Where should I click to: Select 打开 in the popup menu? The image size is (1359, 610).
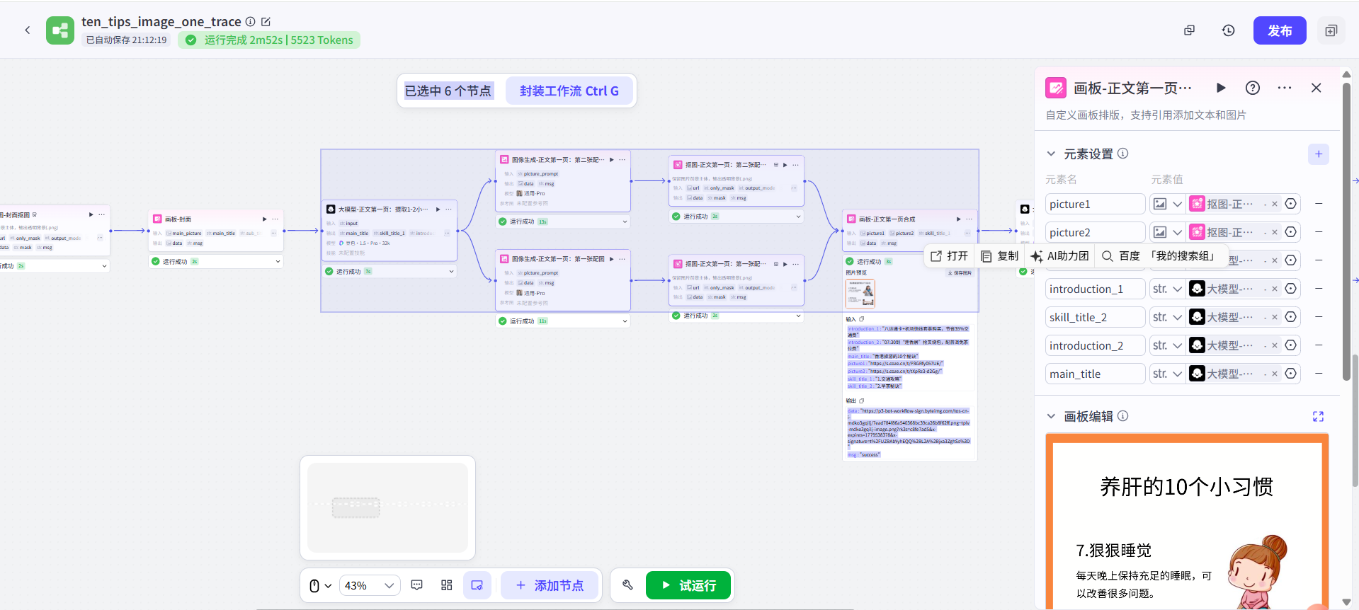click(949, 256)
